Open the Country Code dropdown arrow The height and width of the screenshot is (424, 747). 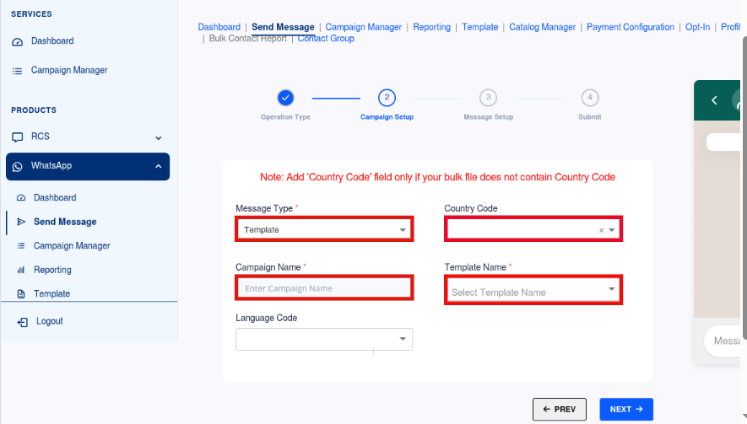coord(612,230)
